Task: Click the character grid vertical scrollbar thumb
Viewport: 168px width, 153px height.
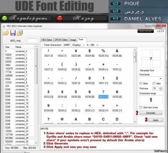Action: tap(135, 57)
